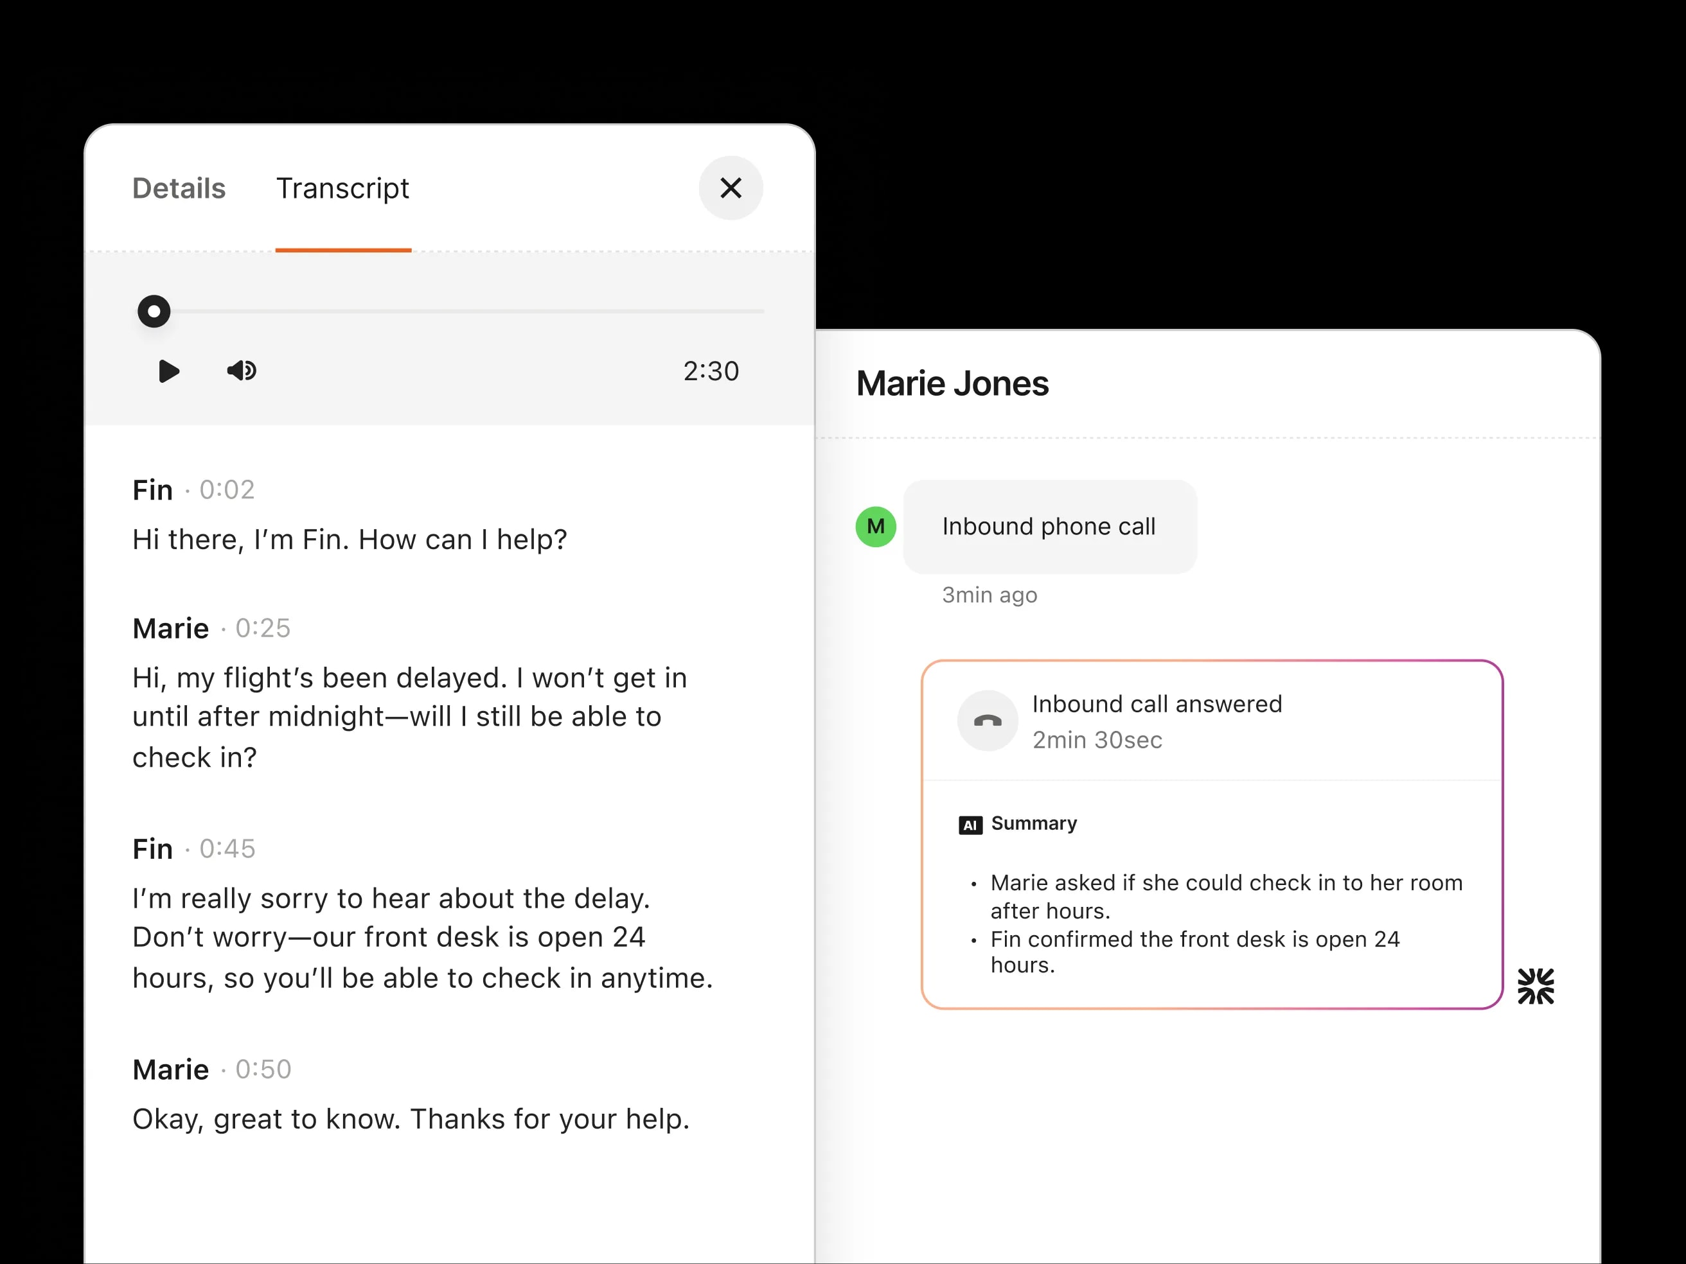The image size is (1686, 1264).
Task: Jump to Fin's 0:02 timestamp
Action: coord(227,490)
